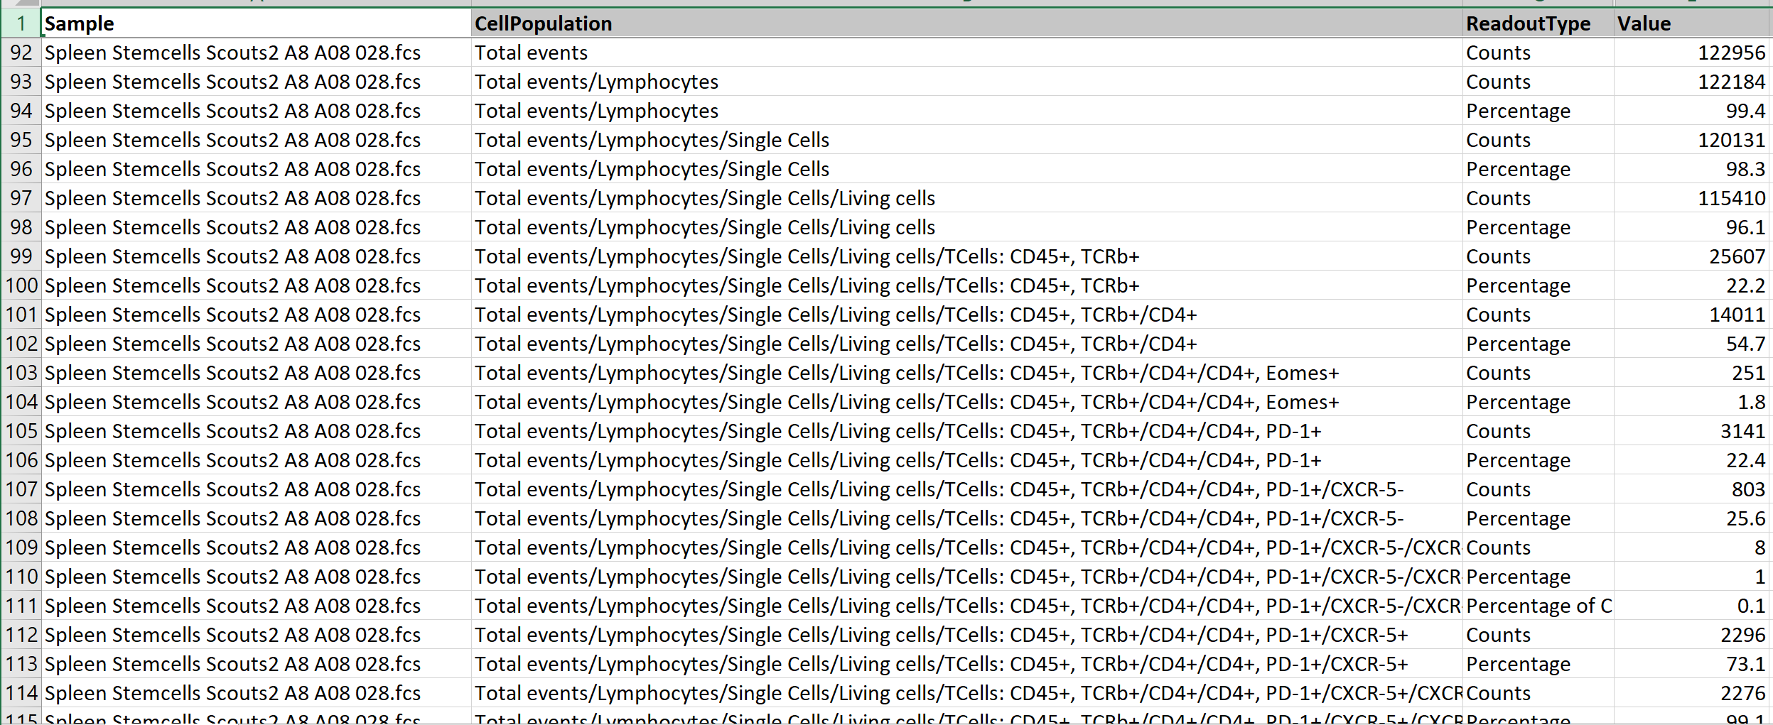Image resolution: width=1773 pixels, height=725 pixels.
Task: Click the Sample cell in row 97
Action: [x=256, y=198]
